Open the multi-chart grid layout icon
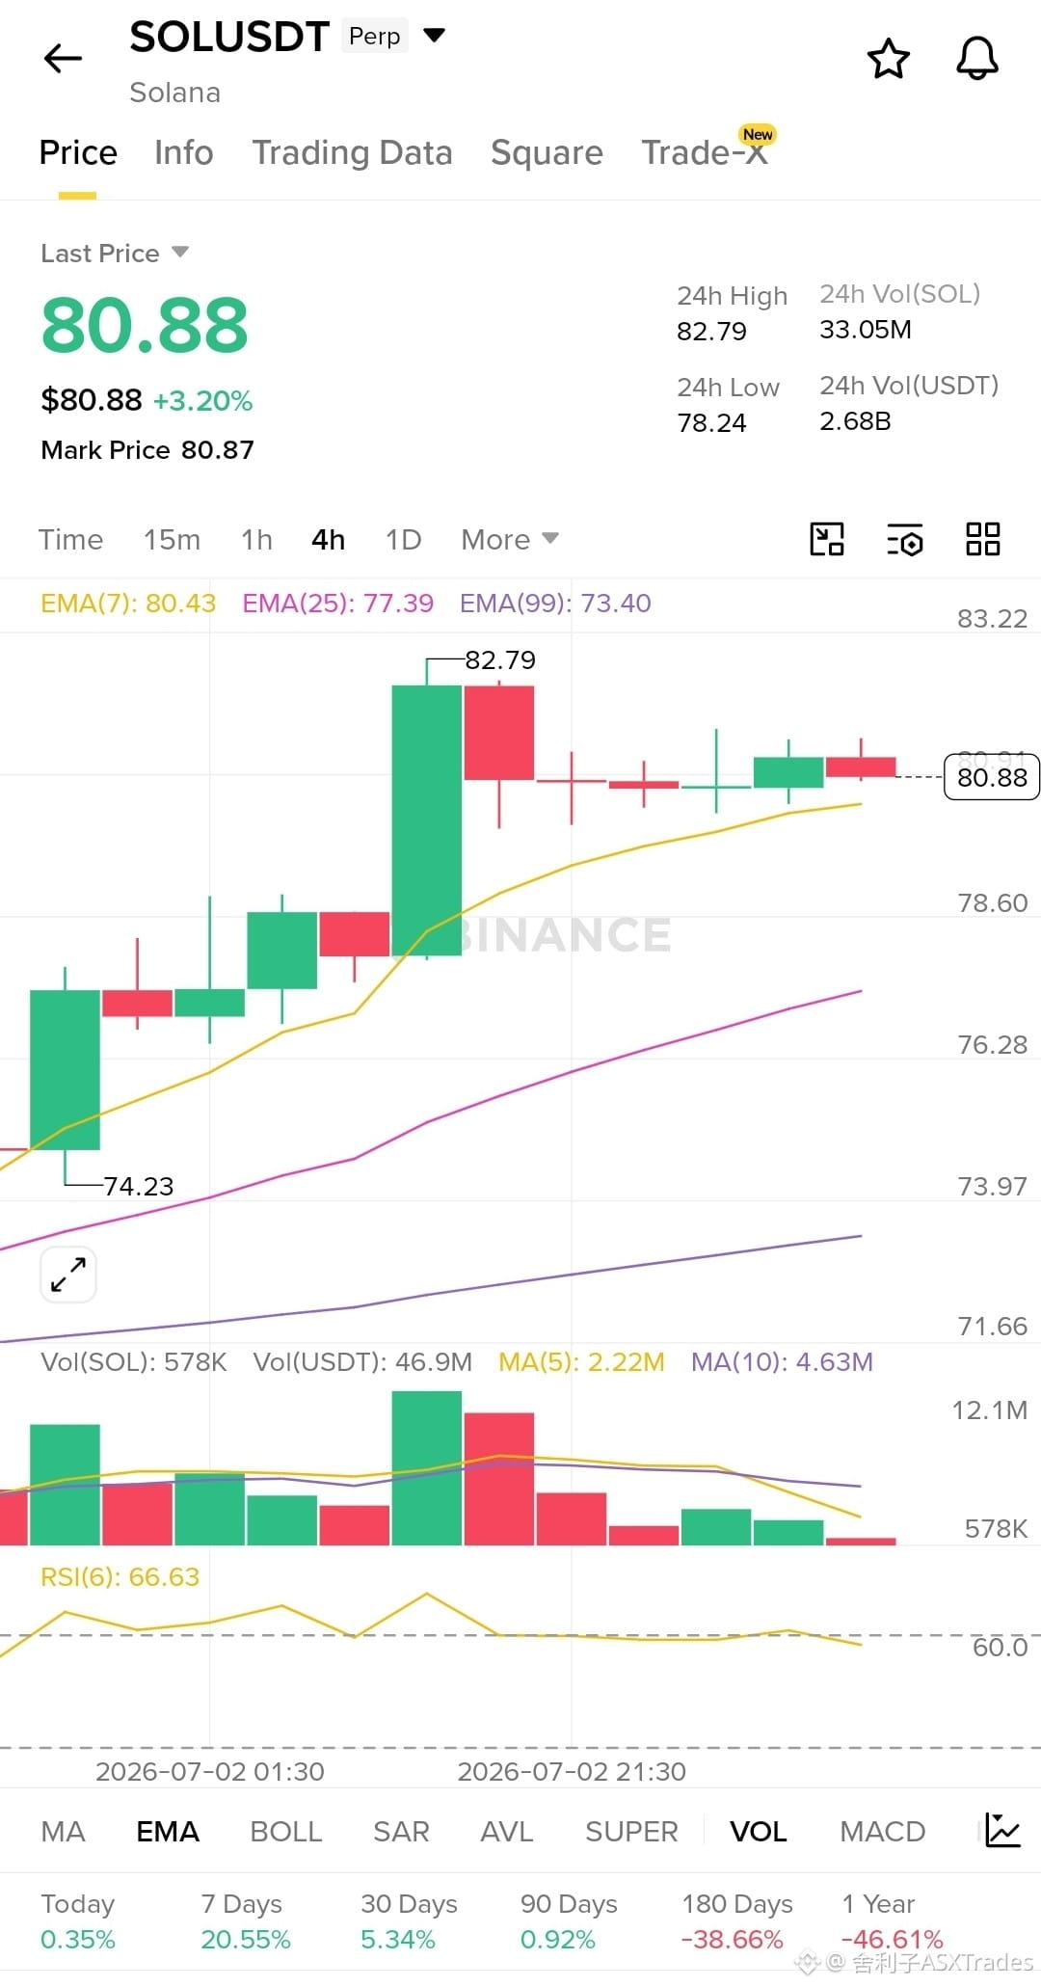The image size is (1041, 1987). (x=983, y=539)
